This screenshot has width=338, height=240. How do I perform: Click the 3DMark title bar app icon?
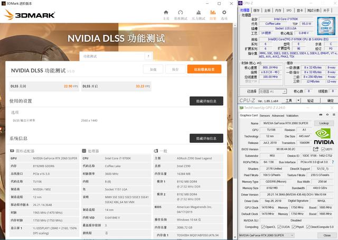3,4
